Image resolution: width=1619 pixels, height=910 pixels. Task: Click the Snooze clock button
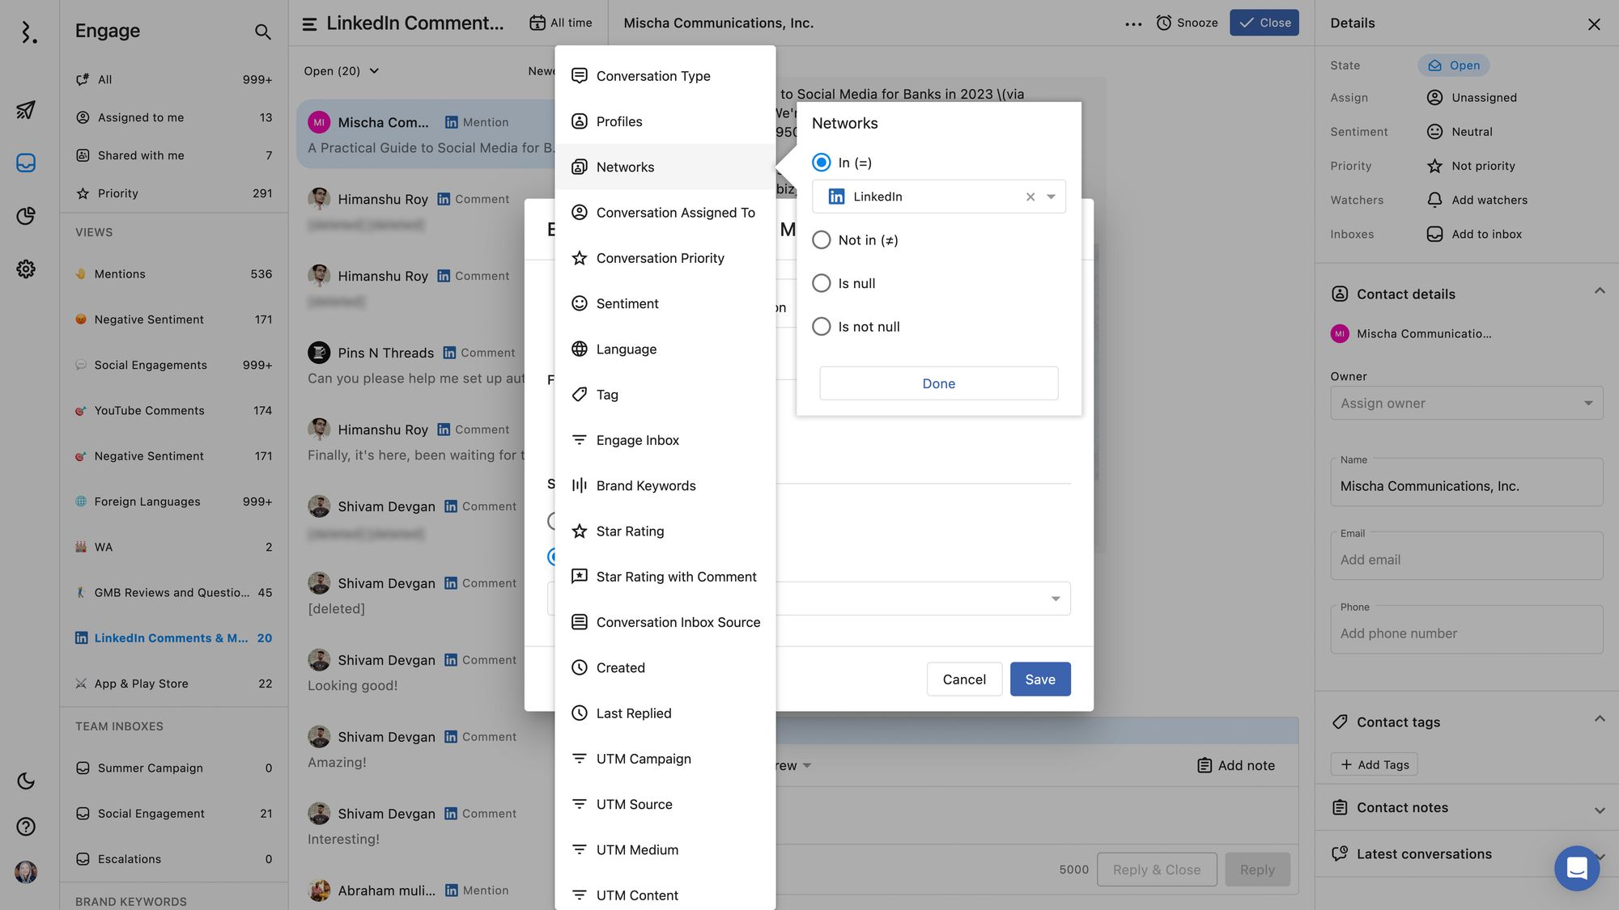pos(1187,23)
